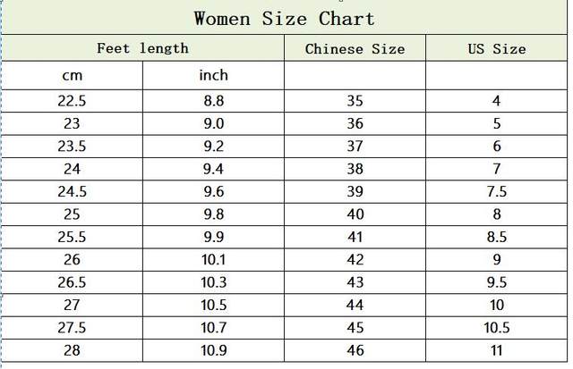Screen dimensions: 573x369
Task: Click the 28 cm cell
Action: point(72,351)
